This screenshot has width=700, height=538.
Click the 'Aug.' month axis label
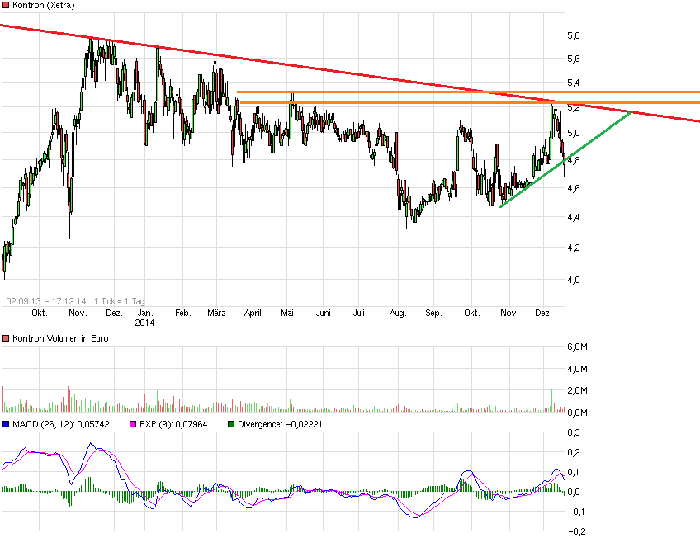(x=398, y=314)
